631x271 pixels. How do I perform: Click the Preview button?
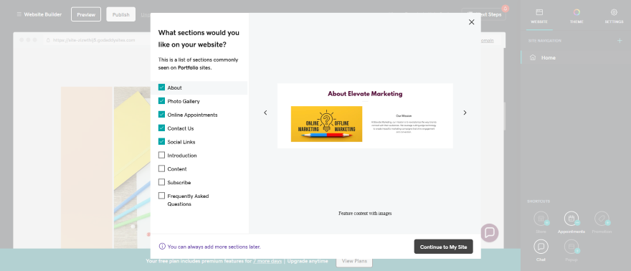tap(86, 14)
